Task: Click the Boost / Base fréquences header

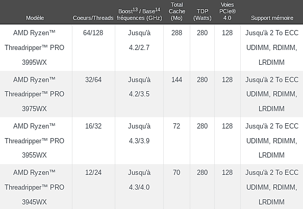Action: (x=139, y=14)
